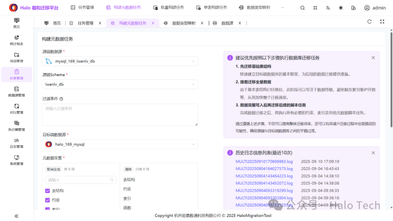Click the 过滤条件 help question-mark icon
This screenshot has width=393, height=221.
tap(61, 99)
